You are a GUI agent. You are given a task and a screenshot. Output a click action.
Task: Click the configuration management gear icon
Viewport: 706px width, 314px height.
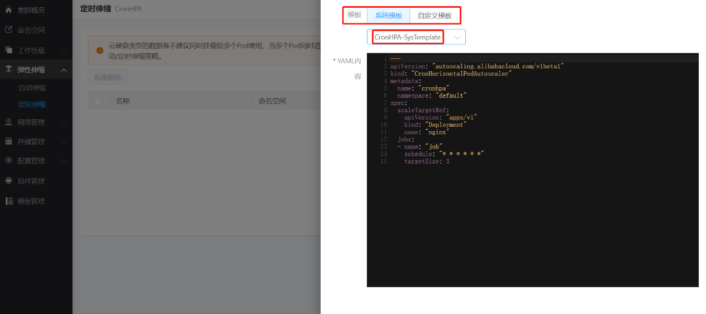(8, 161)
